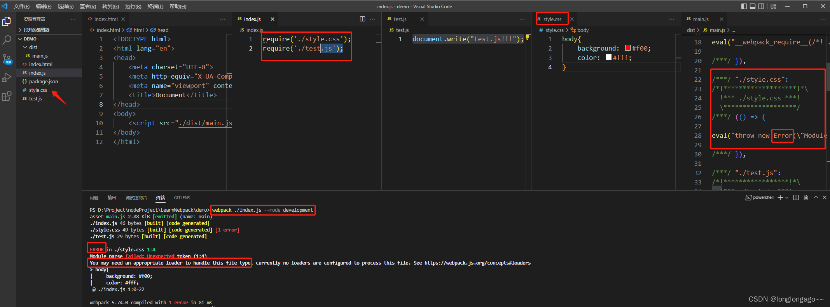Image resolution: width=830 pixels, height=307 pixels.
Task: Open more actions for index.js editor group
Action: tap(372, 19)
